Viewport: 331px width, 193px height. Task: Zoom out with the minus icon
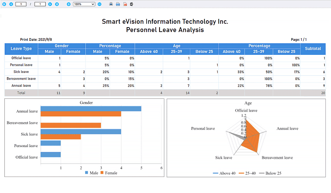point(100,4)
